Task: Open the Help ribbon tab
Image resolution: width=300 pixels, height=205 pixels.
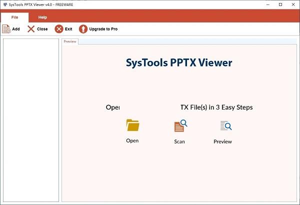Action: [x=42, y=17]
